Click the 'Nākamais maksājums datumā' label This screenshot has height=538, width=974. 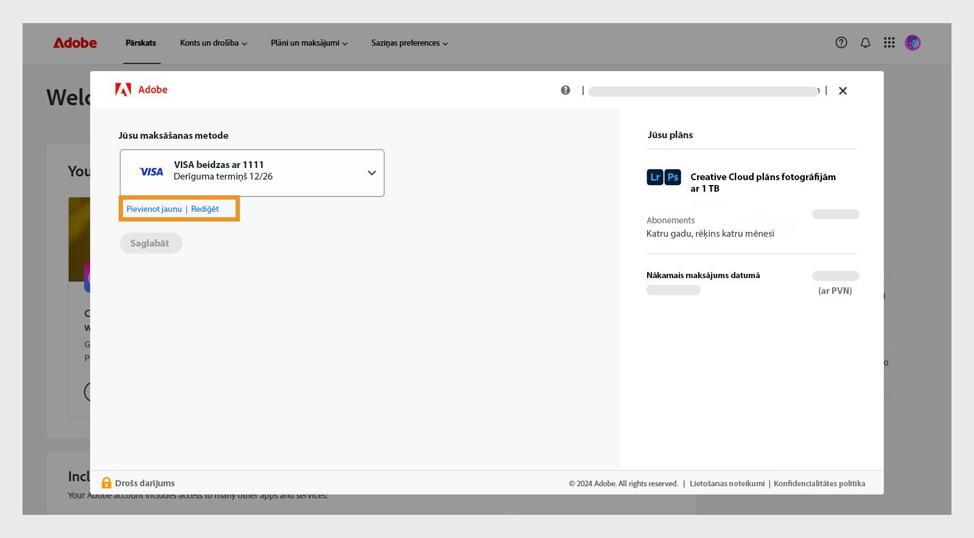coord(703,275)
